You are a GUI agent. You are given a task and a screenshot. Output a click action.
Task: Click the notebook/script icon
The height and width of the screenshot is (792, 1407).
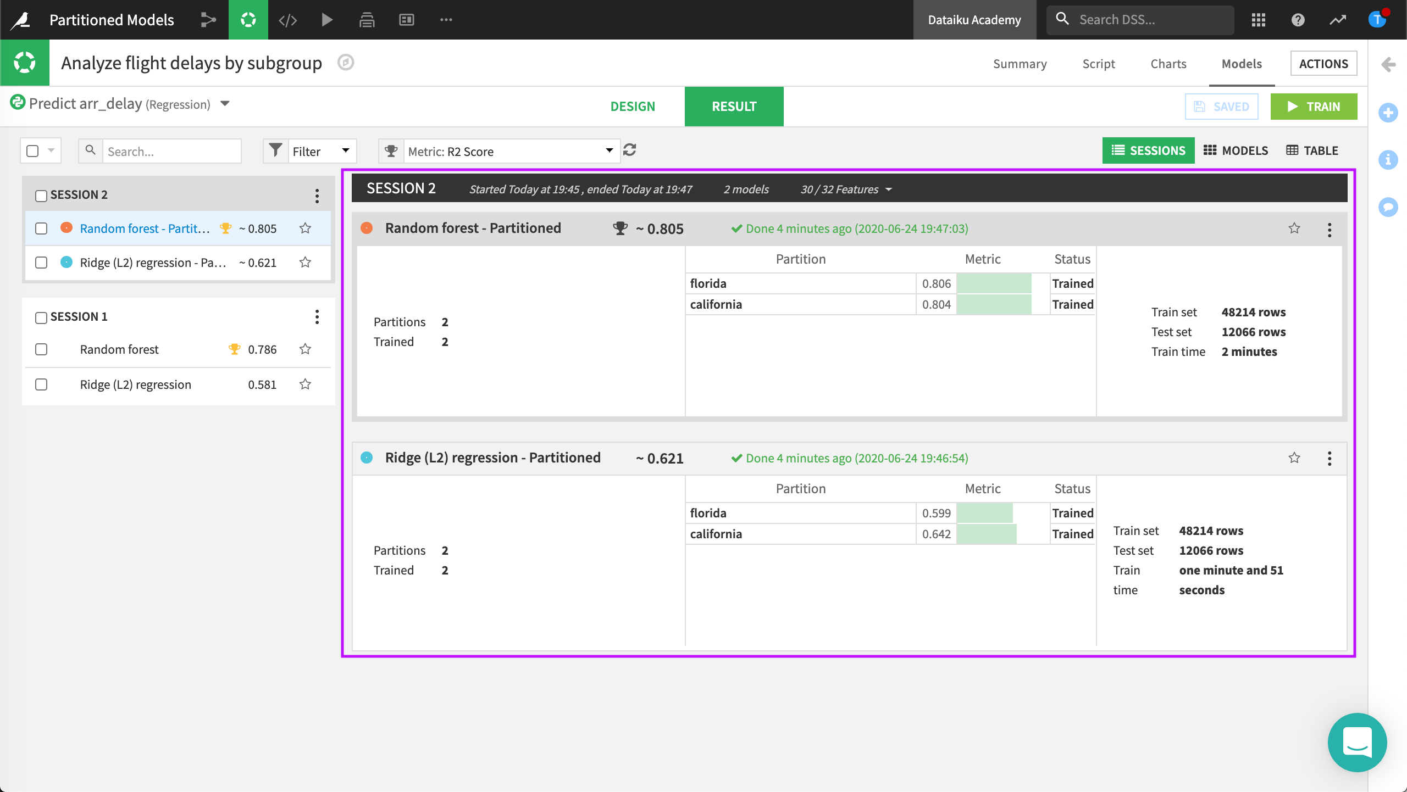(x=287, y=18)
